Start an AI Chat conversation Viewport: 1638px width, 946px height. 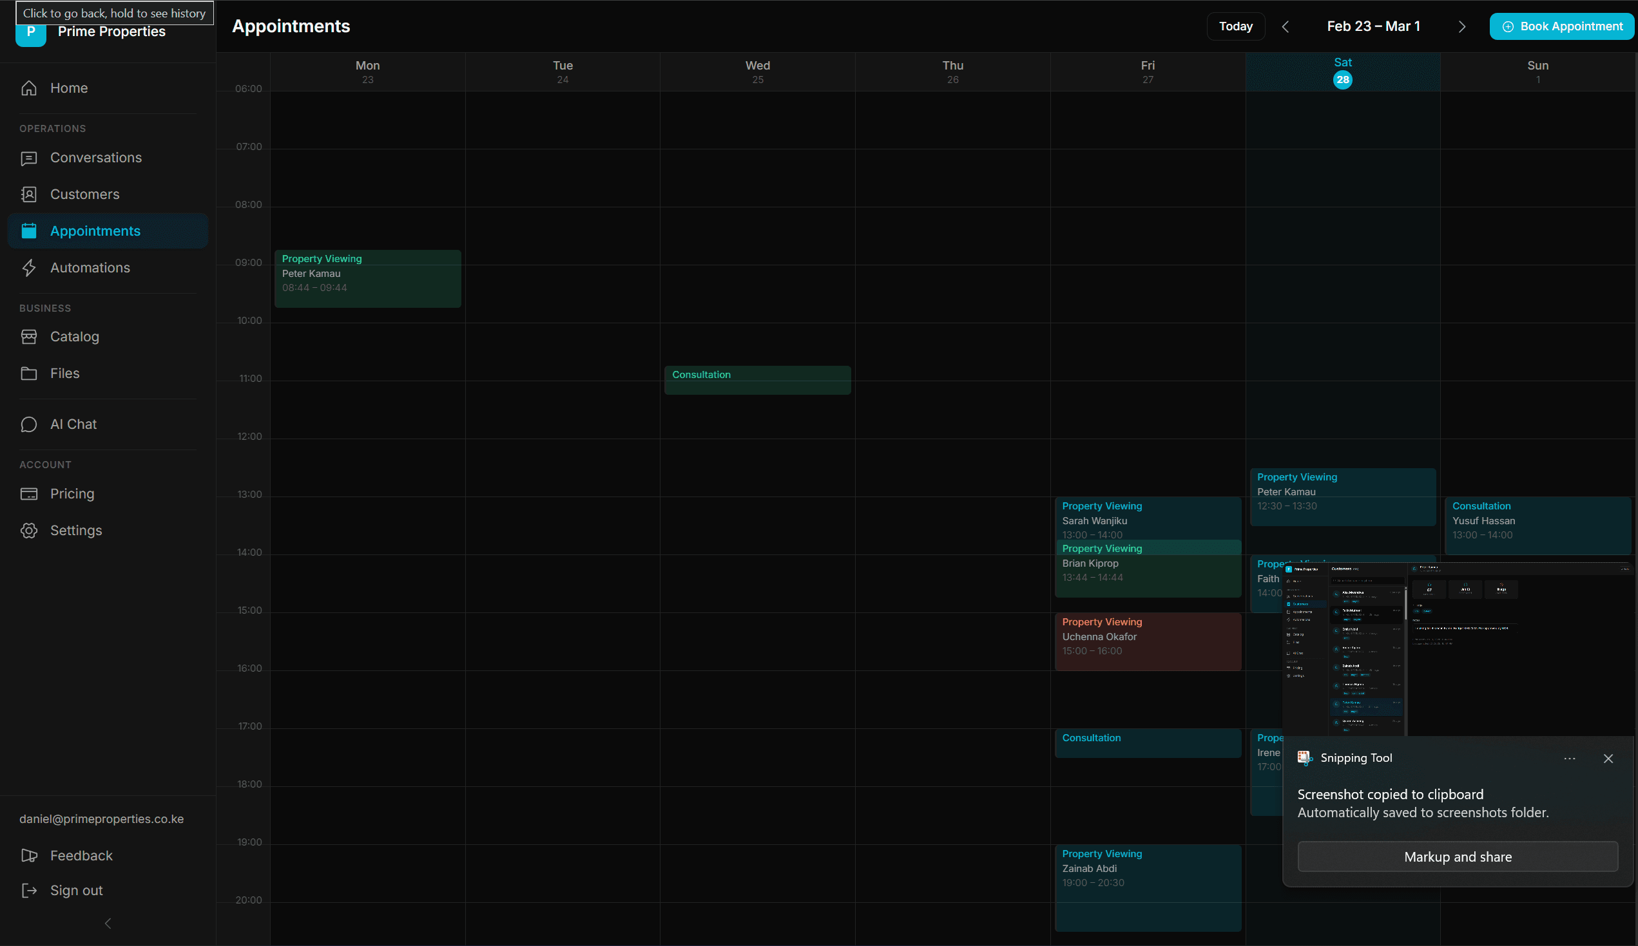[x=73, y=424]
